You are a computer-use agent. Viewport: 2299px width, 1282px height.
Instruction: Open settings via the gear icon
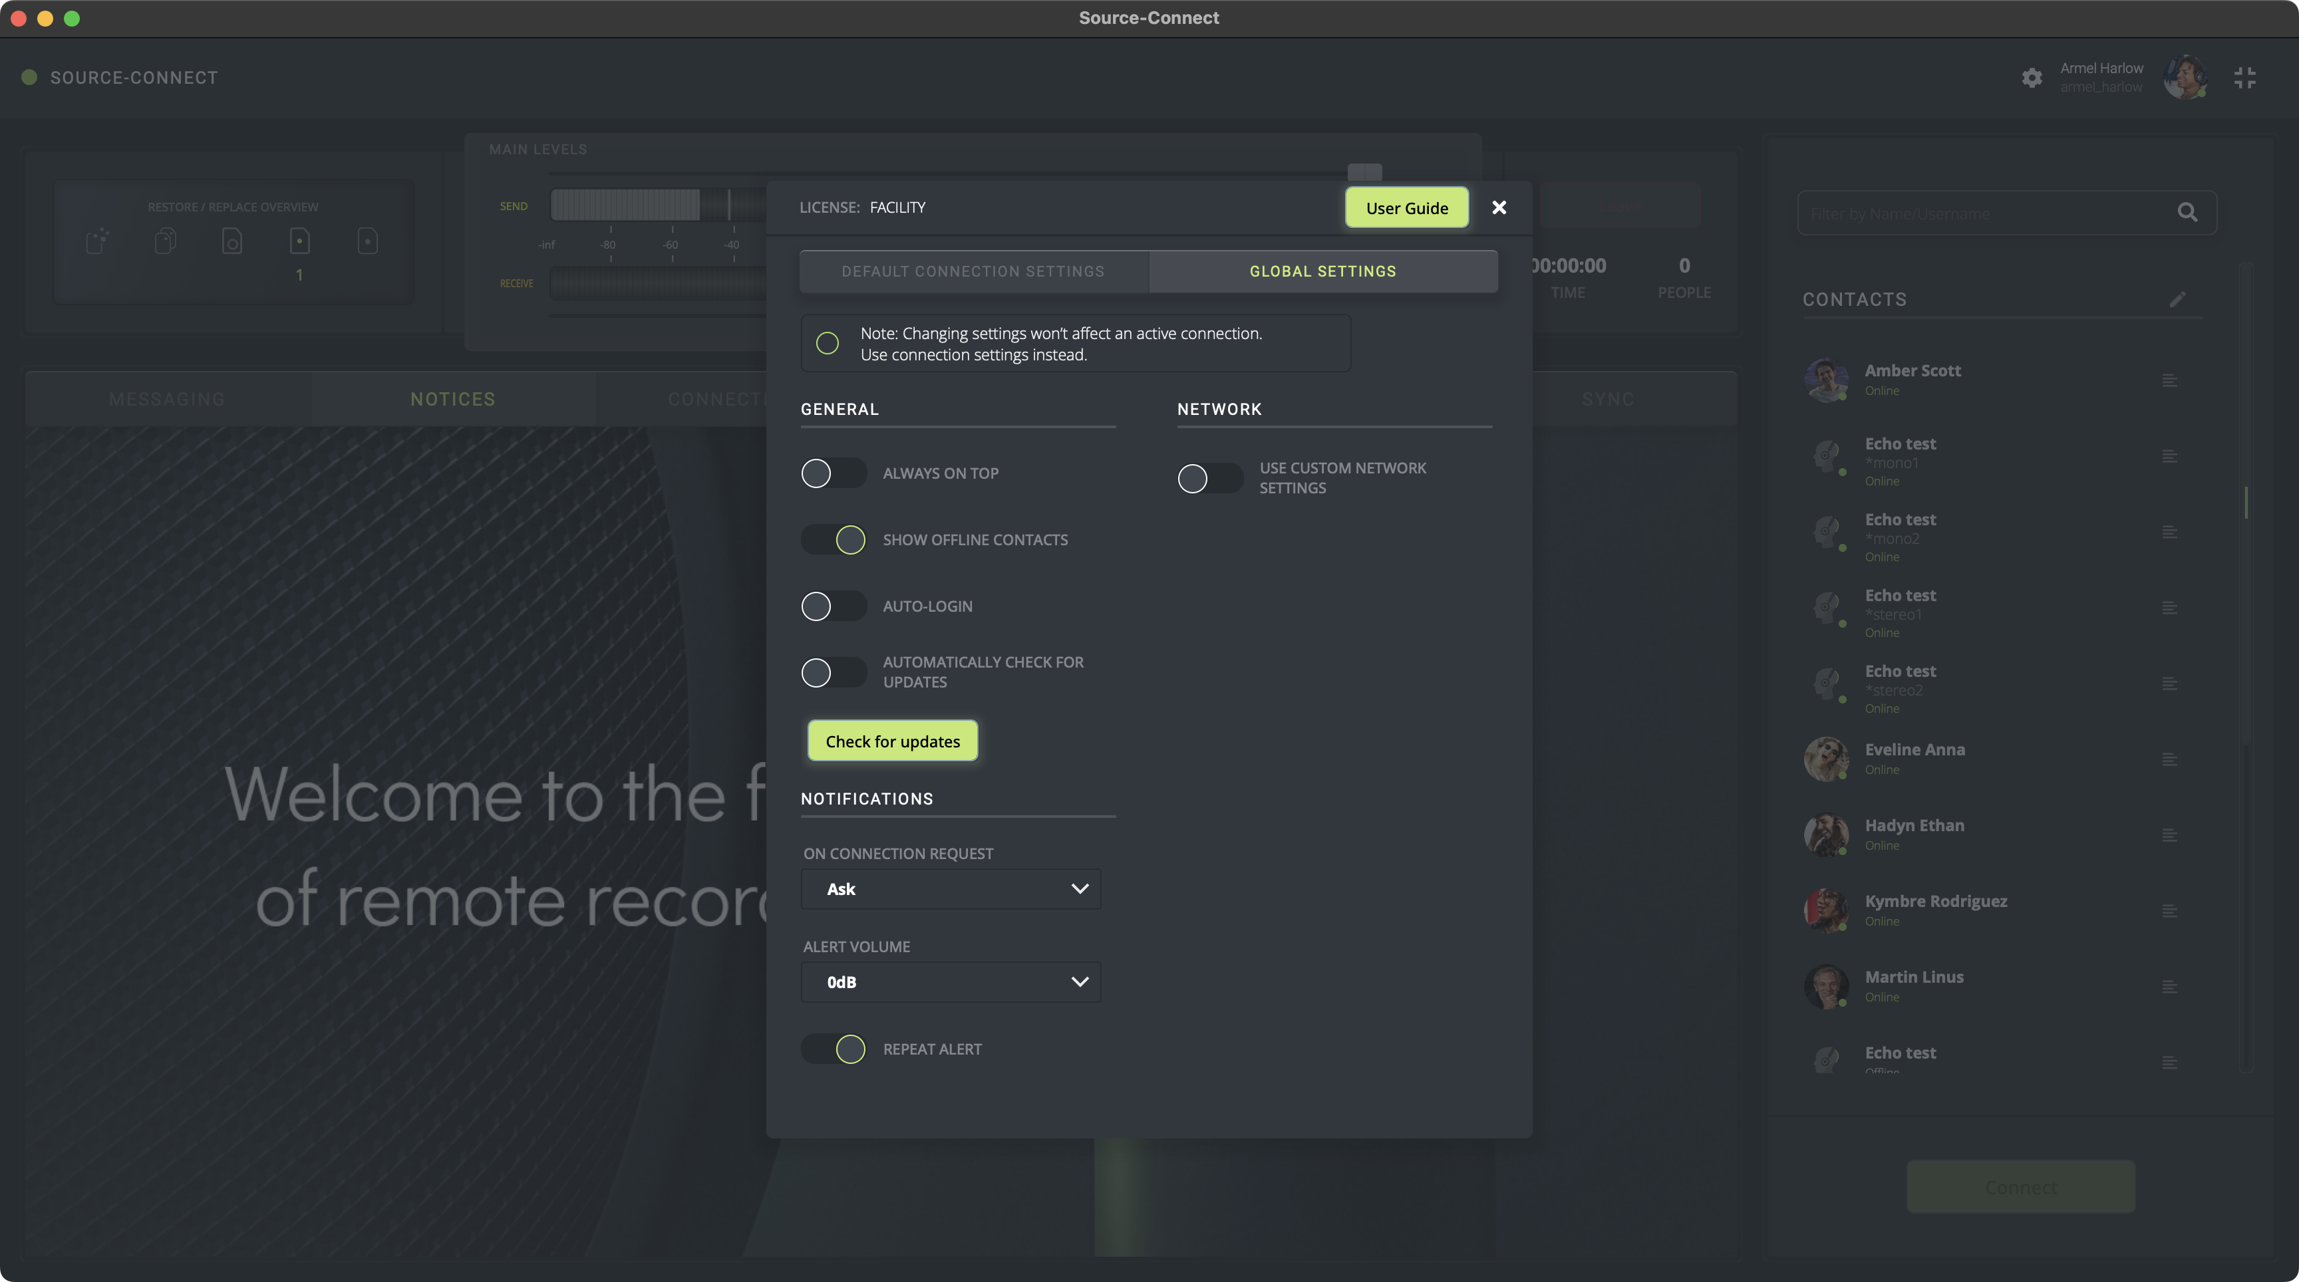click(x=2032, y=78)
